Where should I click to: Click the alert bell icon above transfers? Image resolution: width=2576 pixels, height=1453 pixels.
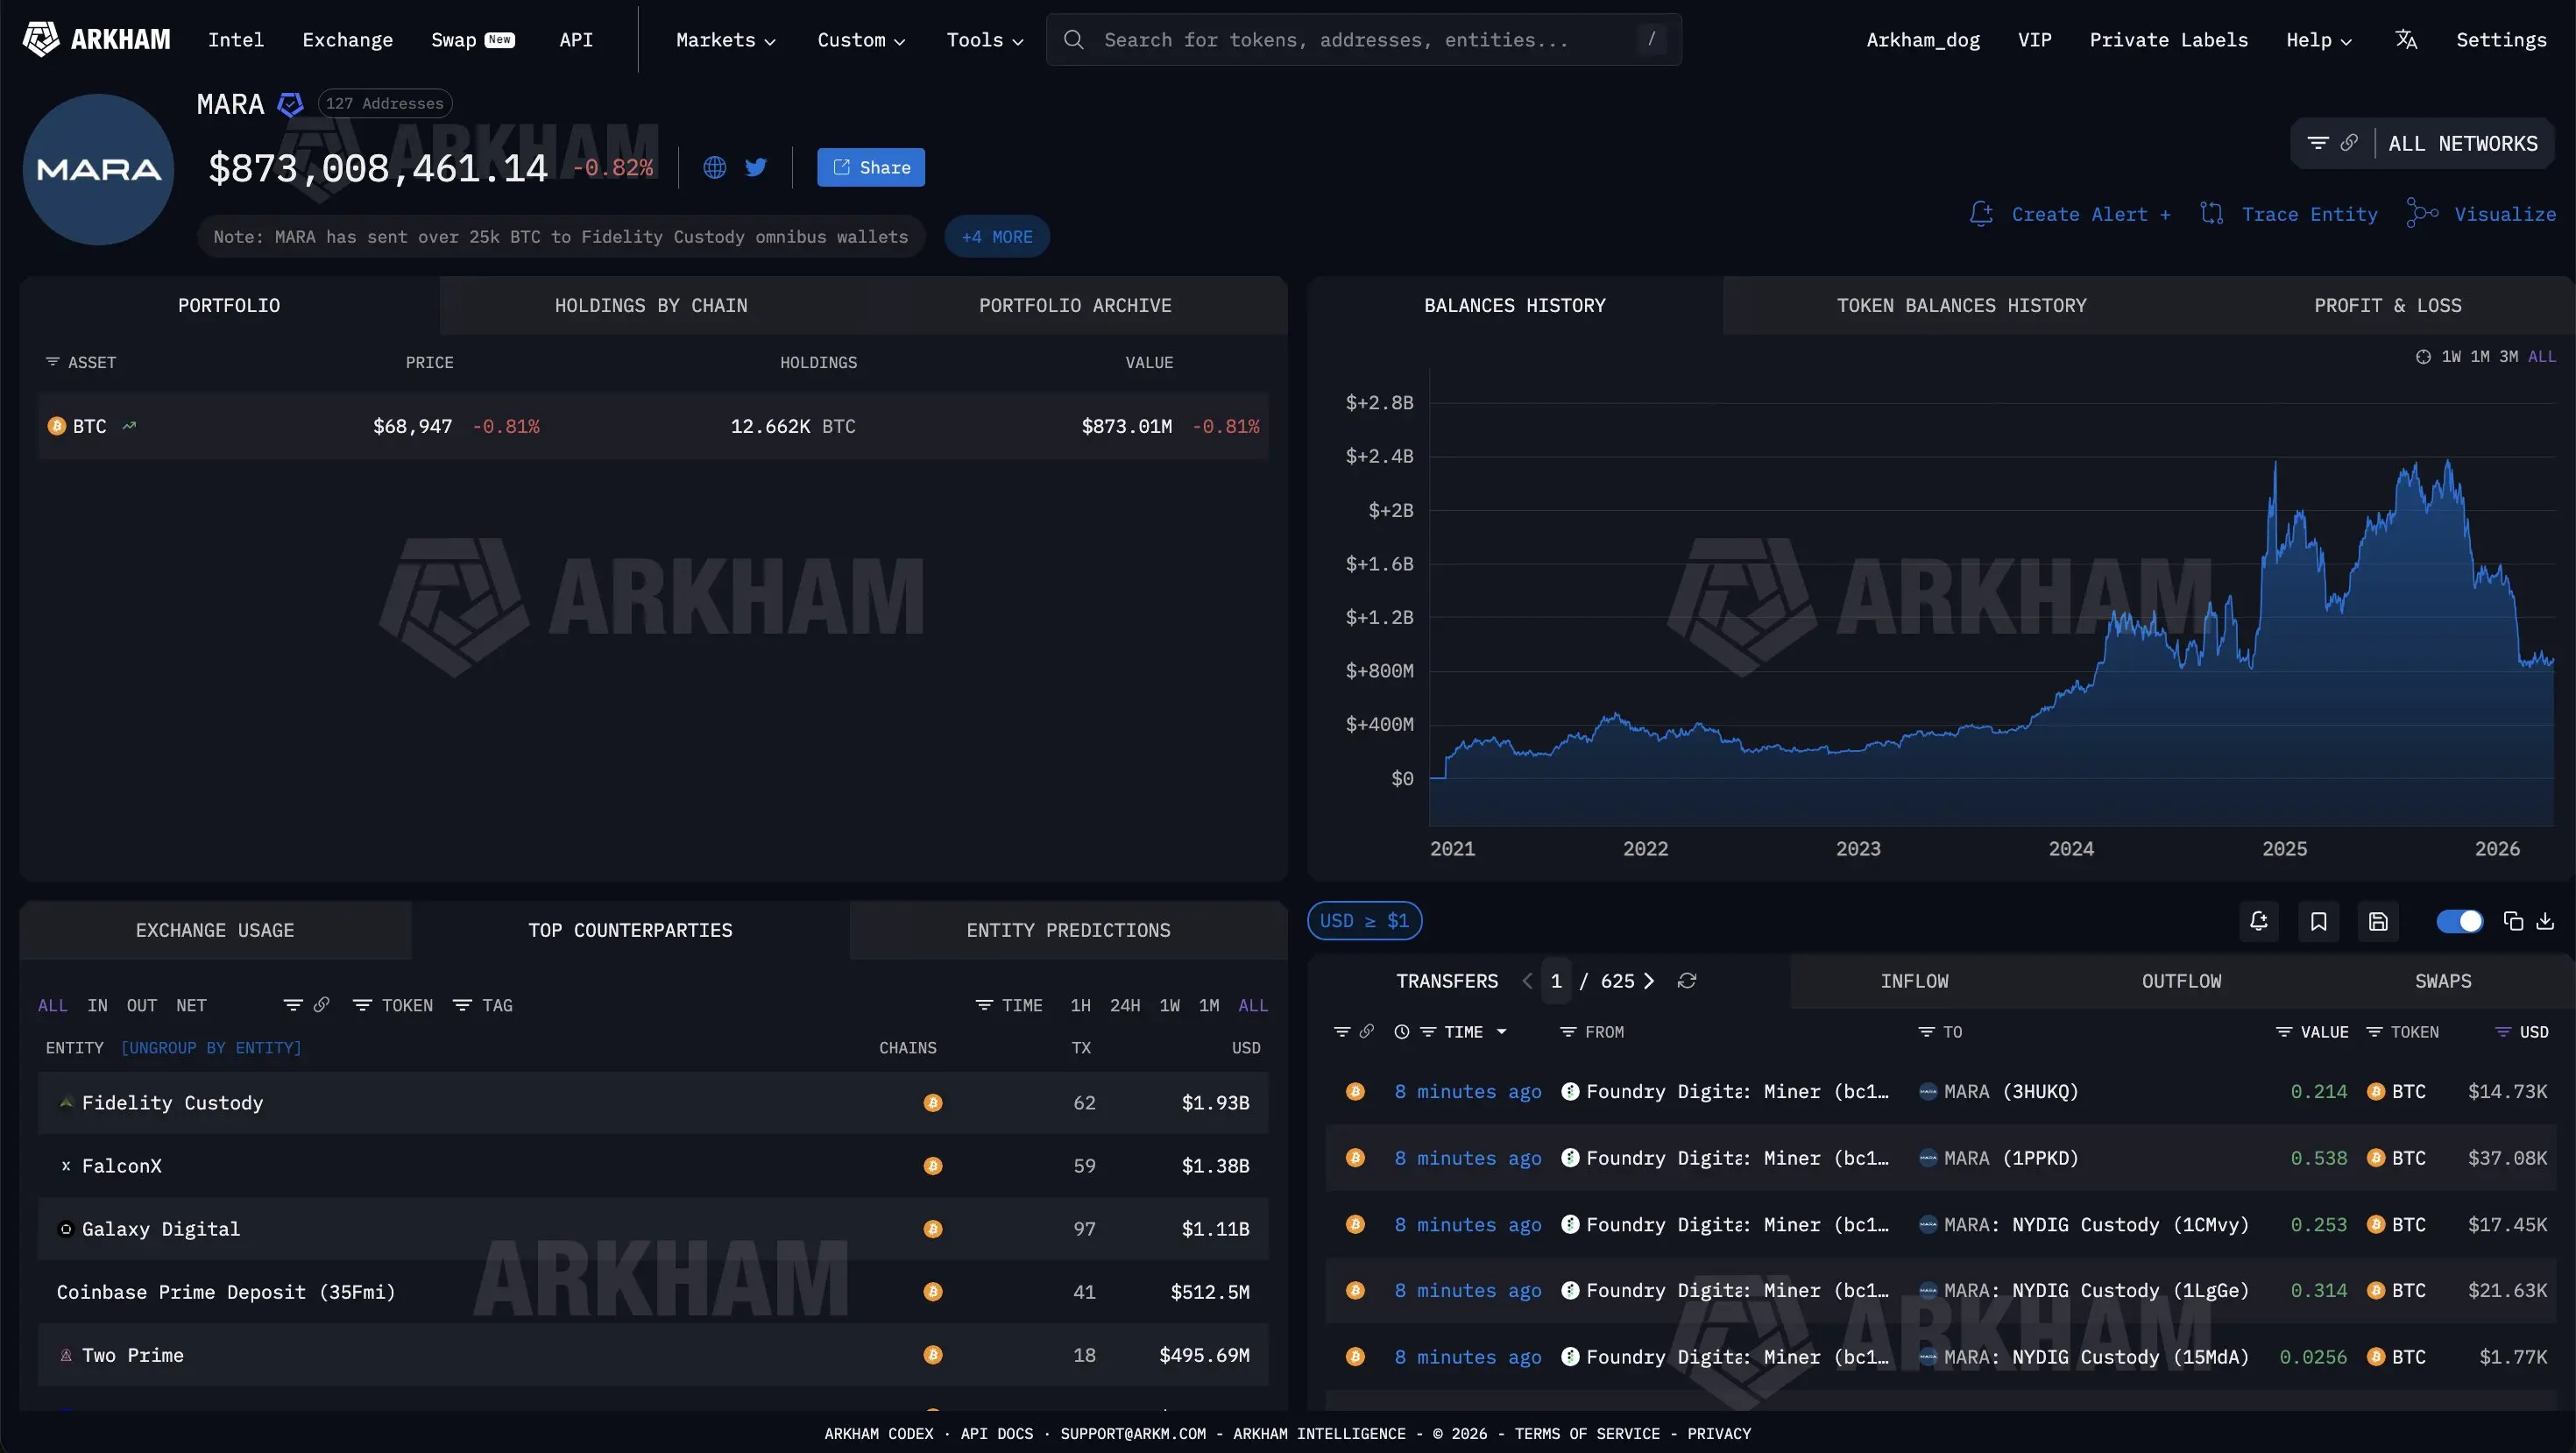tap(2258, 921)
